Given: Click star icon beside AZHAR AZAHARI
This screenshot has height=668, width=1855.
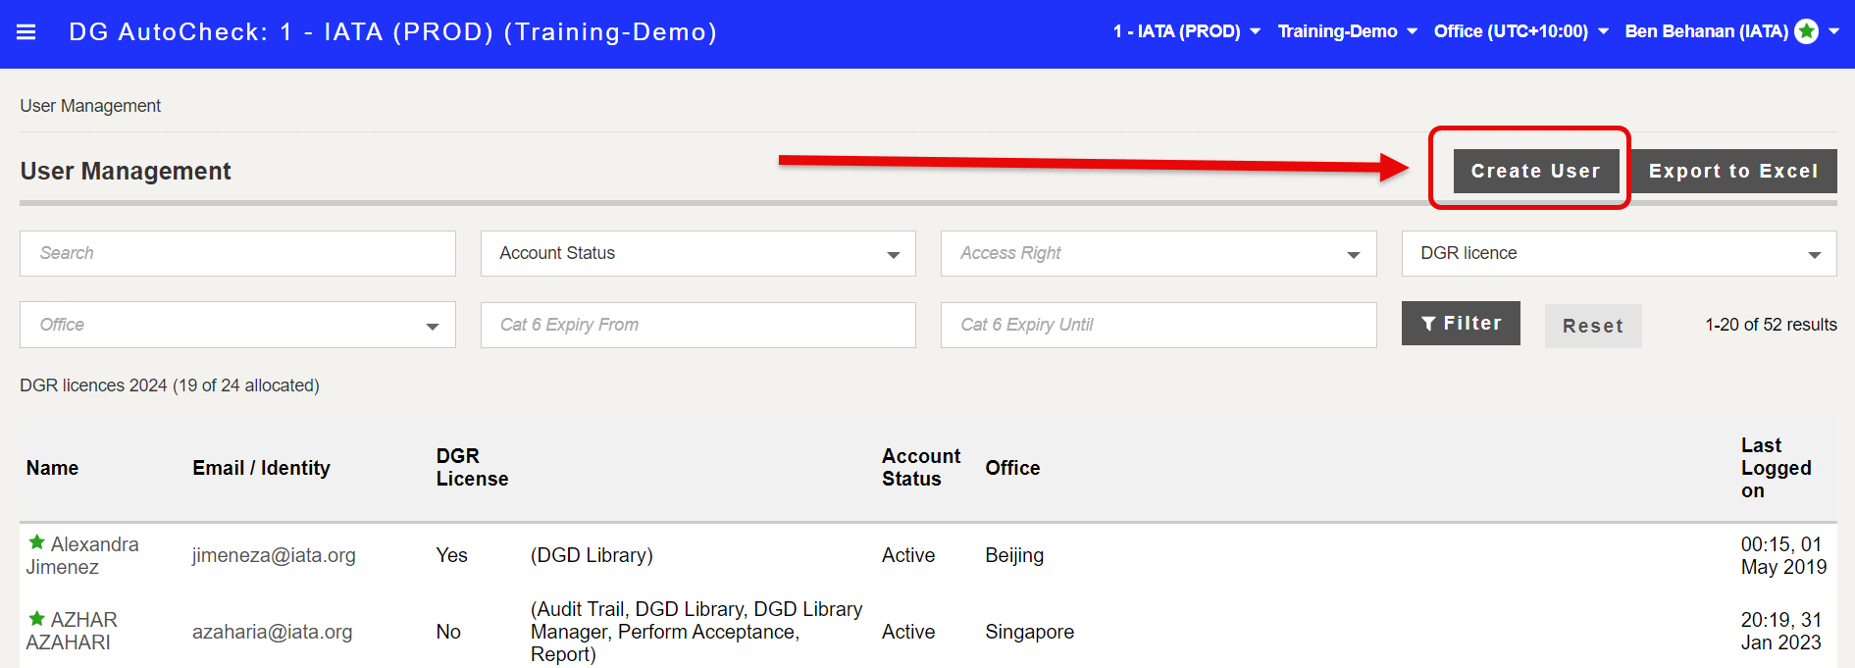Looking at the screenshot, I should [x=37, y=619].
